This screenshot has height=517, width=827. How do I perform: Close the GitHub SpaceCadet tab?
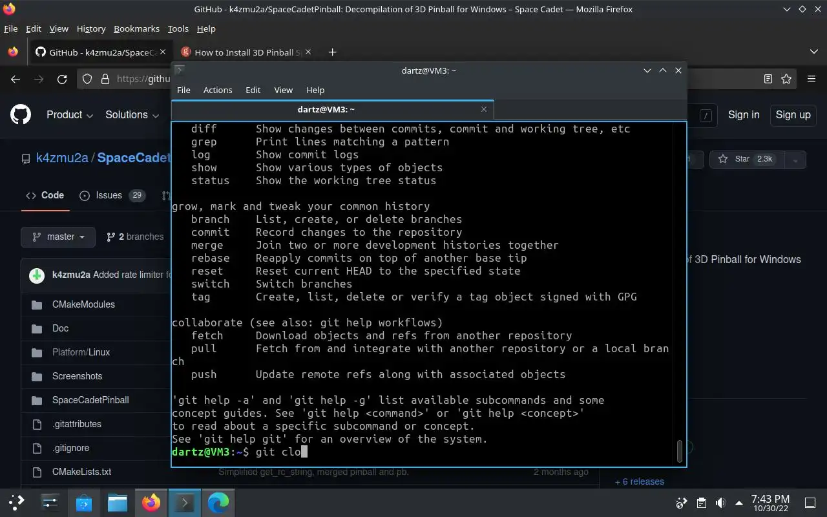pos(162,52)
